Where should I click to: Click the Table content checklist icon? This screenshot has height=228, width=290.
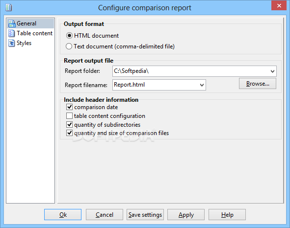coord(11,33)
